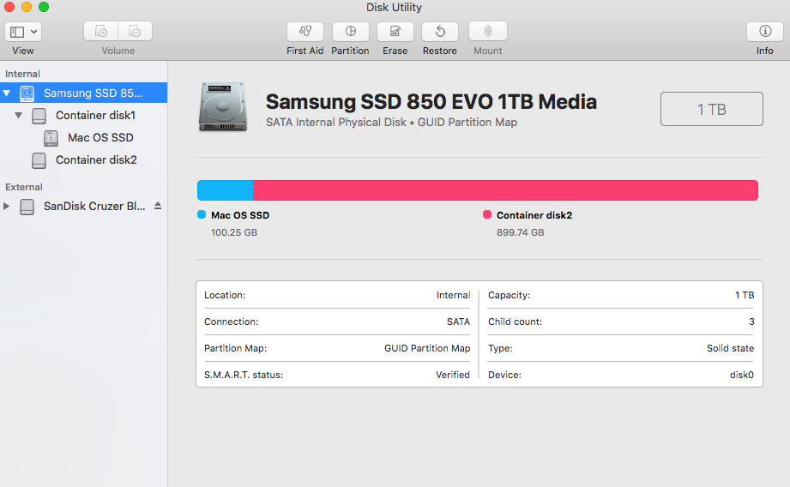Viewport: 790px width, 487px height.
Task: Click the Child count value 3
Action: [x=751, y=322]
